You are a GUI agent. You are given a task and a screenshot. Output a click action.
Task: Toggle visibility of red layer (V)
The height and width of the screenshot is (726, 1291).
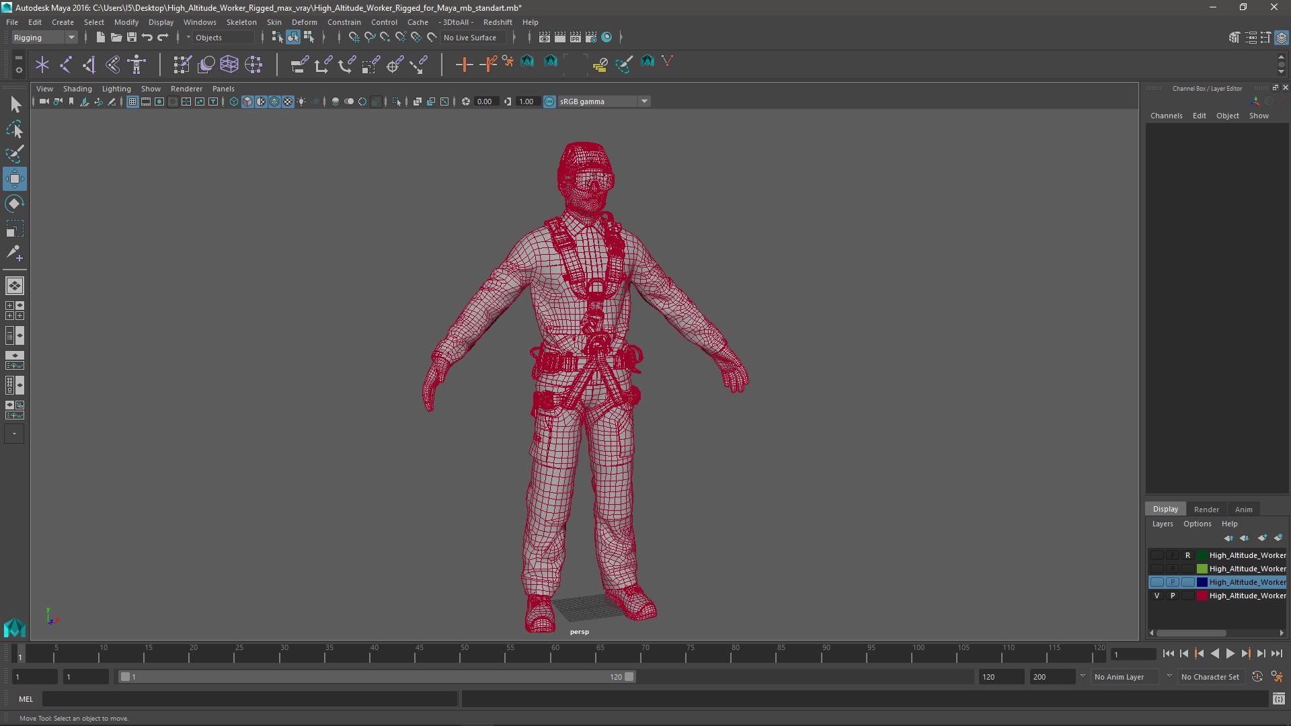tap(1157, 596)
